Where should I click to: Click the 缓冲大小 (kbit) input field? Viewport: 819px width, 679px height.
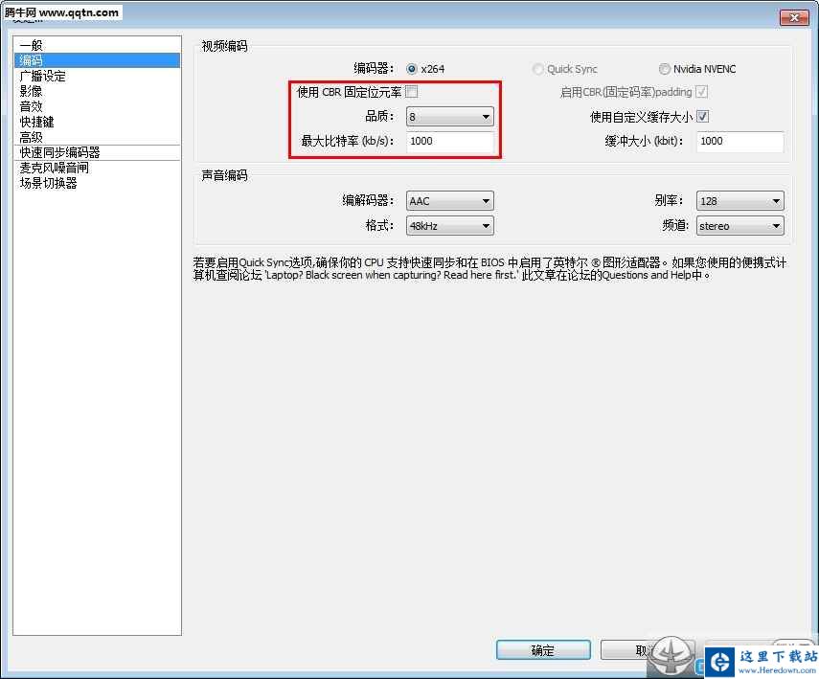click(x=739, y=142)
